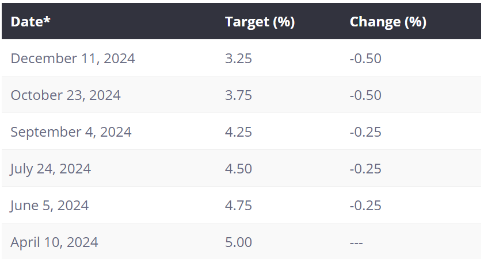Click the 3.25 target rate value

[238, 59]
